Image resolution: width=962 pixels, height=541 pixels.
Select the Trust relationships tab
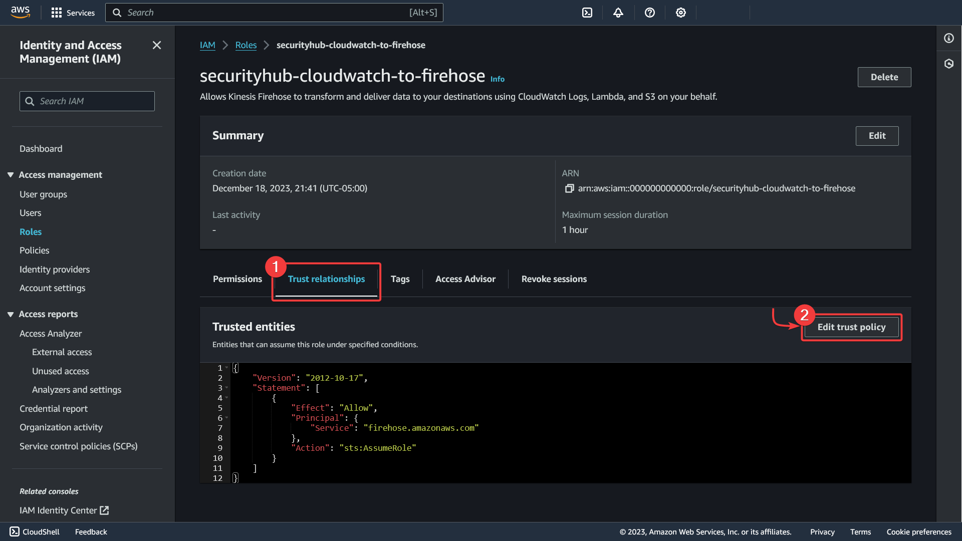pyautogui.click(x=326, y=279)
